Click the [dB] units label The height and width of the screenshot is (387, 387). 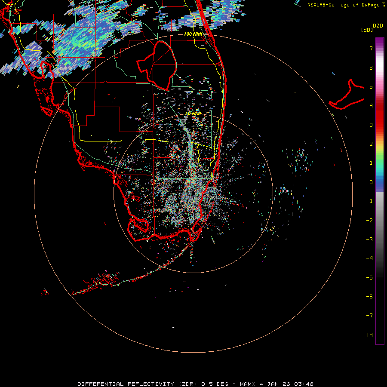click(367, 30)
